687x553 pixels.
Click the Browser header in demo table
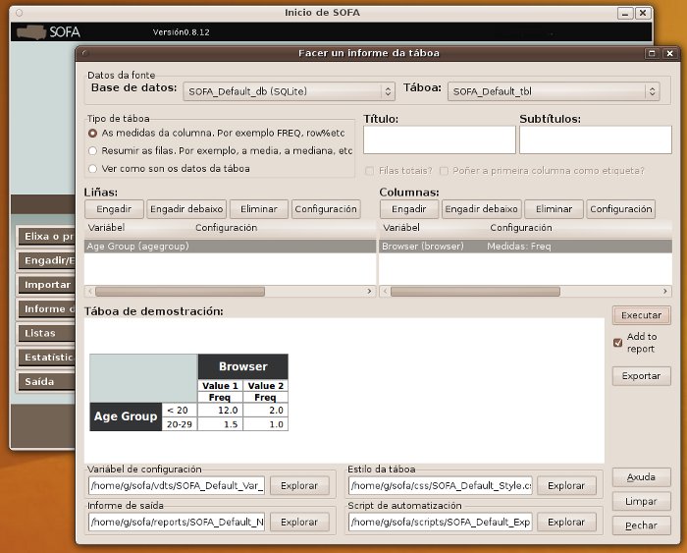[243, 366]
